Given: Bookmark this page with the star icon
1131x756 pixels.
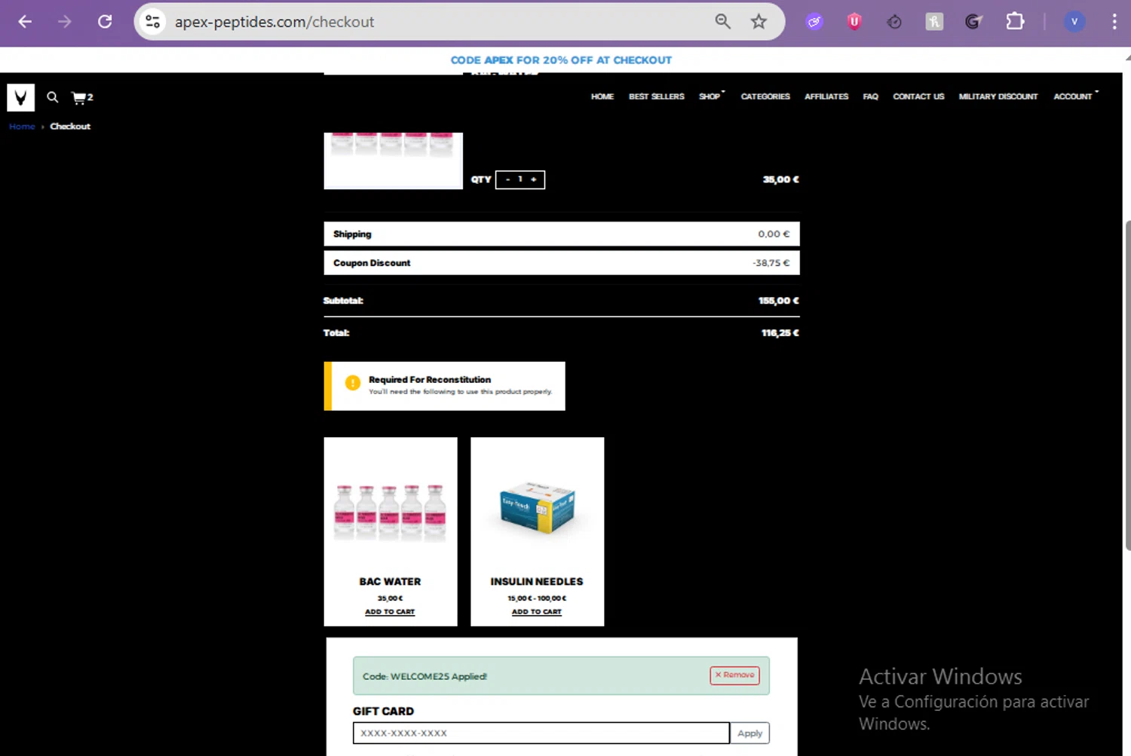Looking at the screenshot, I should (x=759, y=22).
